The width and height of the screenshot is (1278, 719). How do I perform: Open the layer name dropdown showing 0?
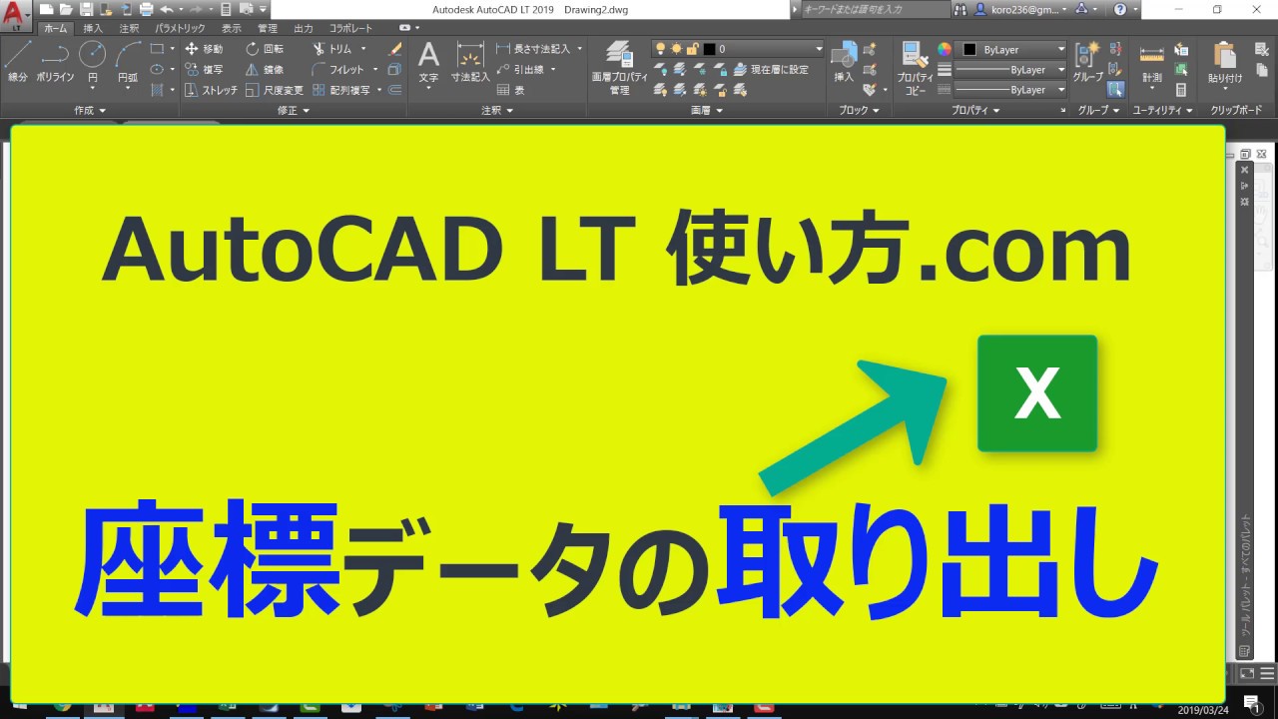[738, 49]
